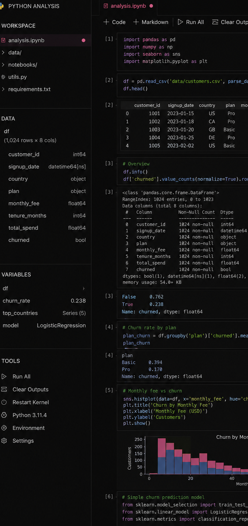Click into import cell [1]
Viewport: 248px width, 526px height.
pyautogui.click(x=182, y=51)
